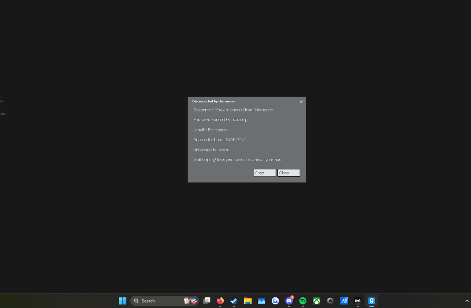Open the black mask-shaped app icon
471x308 pixels.
(358, 301)
